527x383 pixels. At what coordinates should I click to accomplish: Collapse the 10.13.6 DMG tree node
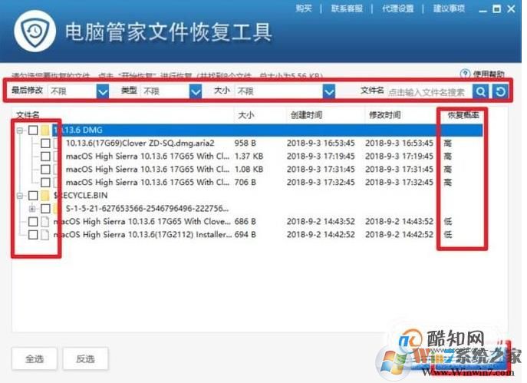tap(20, 130)
